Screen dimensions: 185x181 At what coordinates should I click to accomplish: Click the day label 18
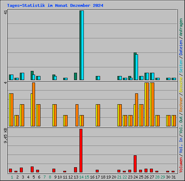pos(103,177)
